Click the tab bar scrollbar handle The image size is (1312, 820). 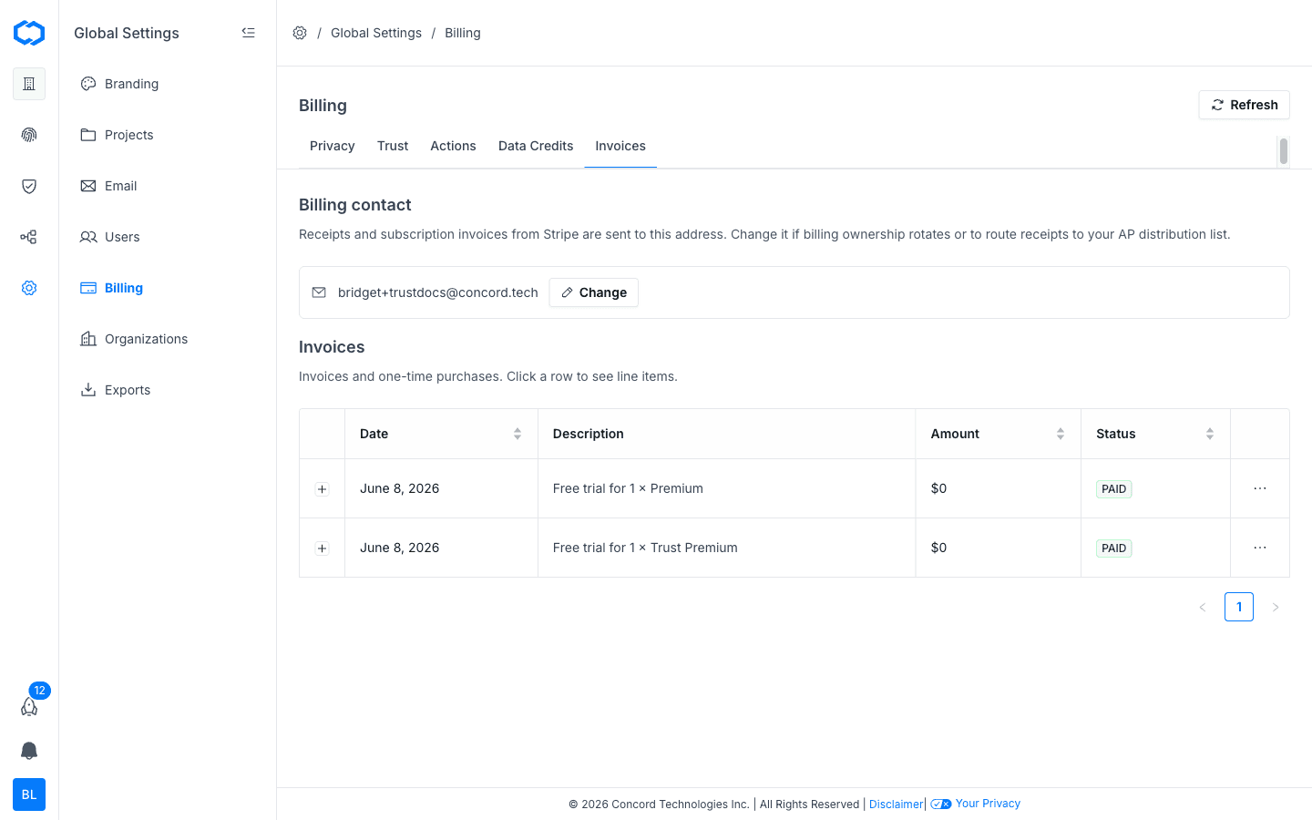tap(1283, 151)
